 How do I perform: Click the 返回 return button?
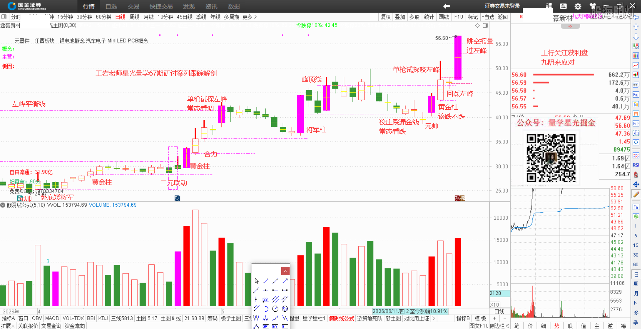[x=503, y=17]
